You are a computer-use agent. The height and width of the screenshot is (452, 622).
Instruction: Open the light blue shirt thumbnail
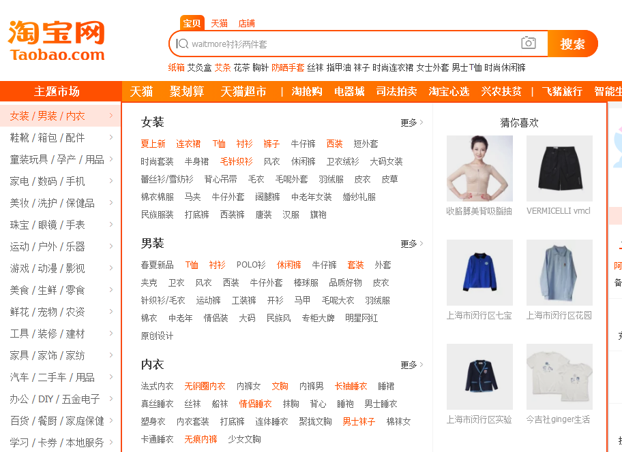coord(559,272)
